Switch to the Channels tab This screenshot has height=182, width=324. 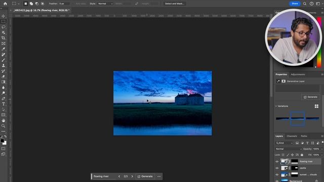[292, 136]
